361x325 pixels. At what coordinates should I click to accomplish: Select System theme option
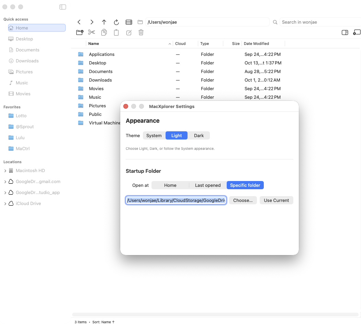154,136
